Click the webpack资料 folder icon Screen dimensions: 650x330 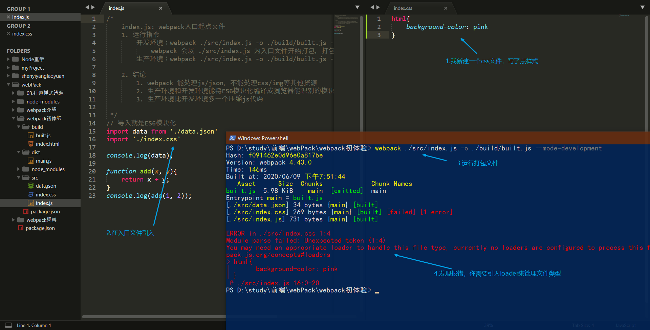tap(21, 220)
